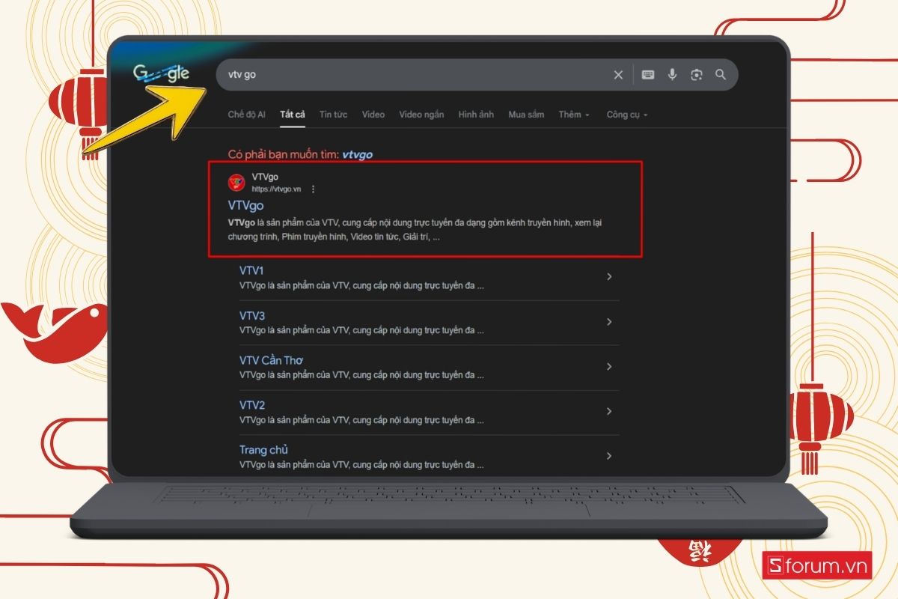Open the VTVgo result title link
898x599 pixels.
coord(245,204)
